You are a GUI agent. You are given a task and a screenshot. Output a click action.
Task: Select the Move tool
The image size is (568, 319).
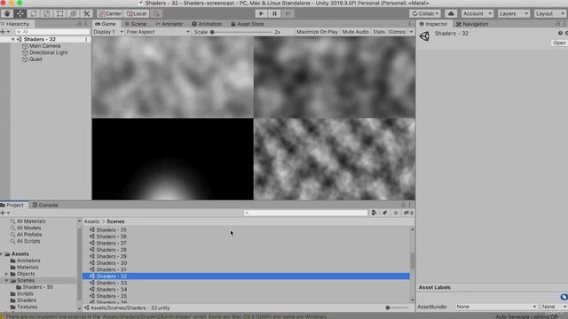[20, 13]
